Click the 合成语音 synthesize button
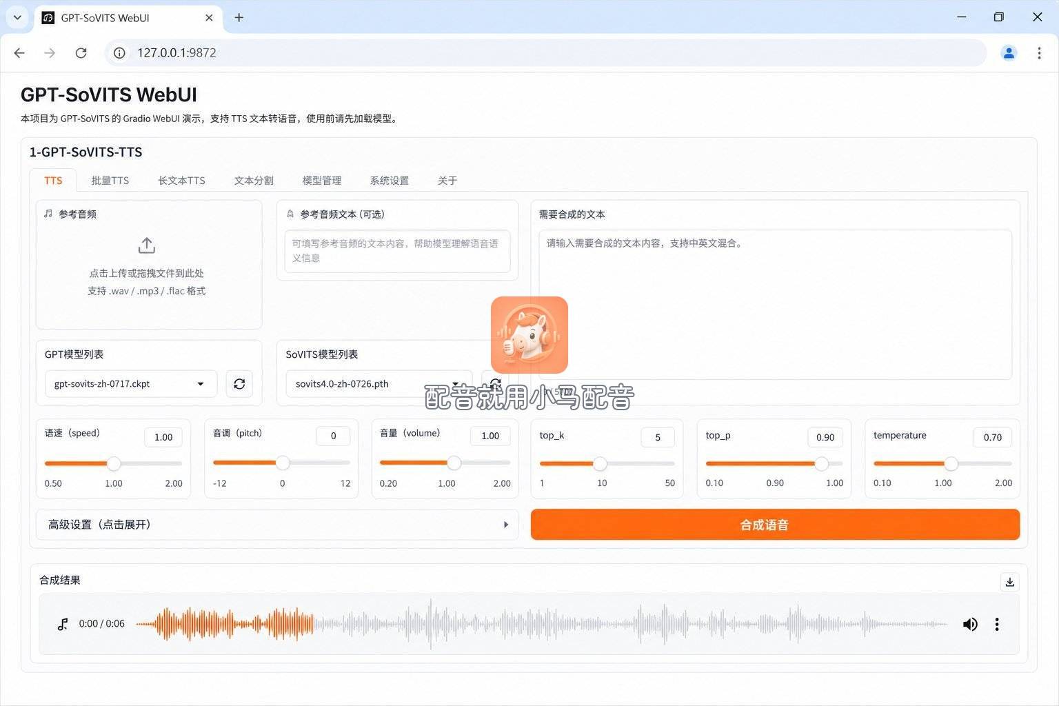This screenshot has height=706, width=1059. click(775, 525)
